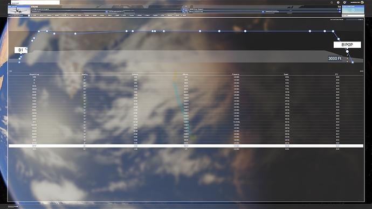Open the Flight Conditions weather tile
The image size is (372, 209).
coord(353,10)
